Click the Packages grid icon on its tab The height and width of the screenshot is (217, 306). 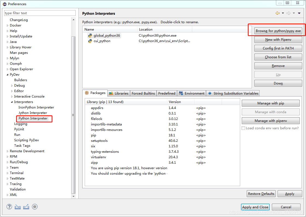[87, 93]
